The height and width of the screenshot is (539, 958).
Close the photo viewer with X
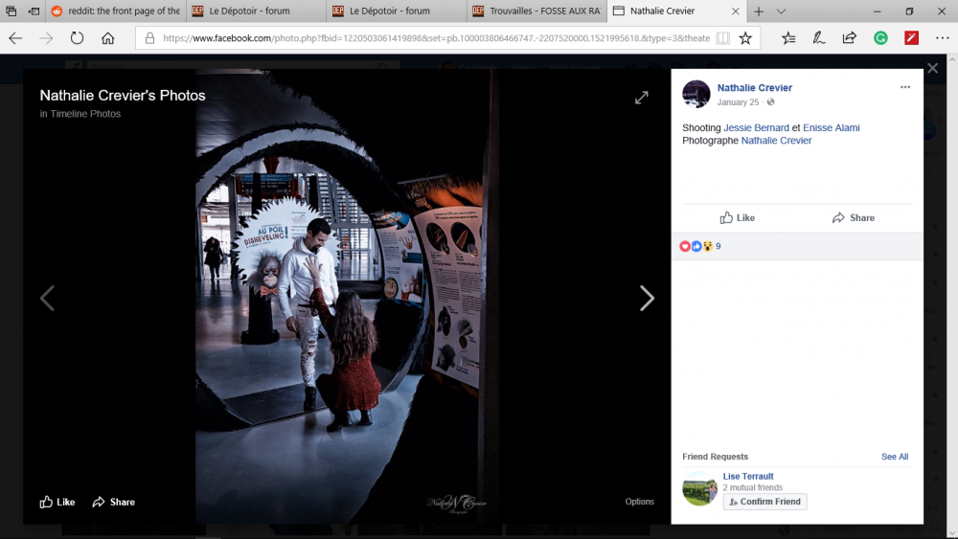pyautogui.click(x=932, y=69)
